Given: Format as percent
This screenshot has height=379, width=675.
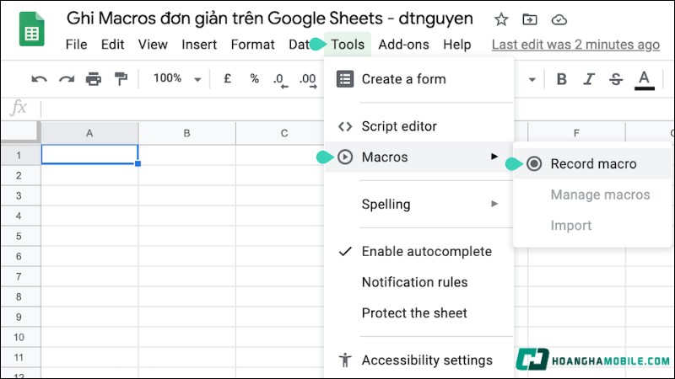Looking at the screenshot, I should point(255,78).
